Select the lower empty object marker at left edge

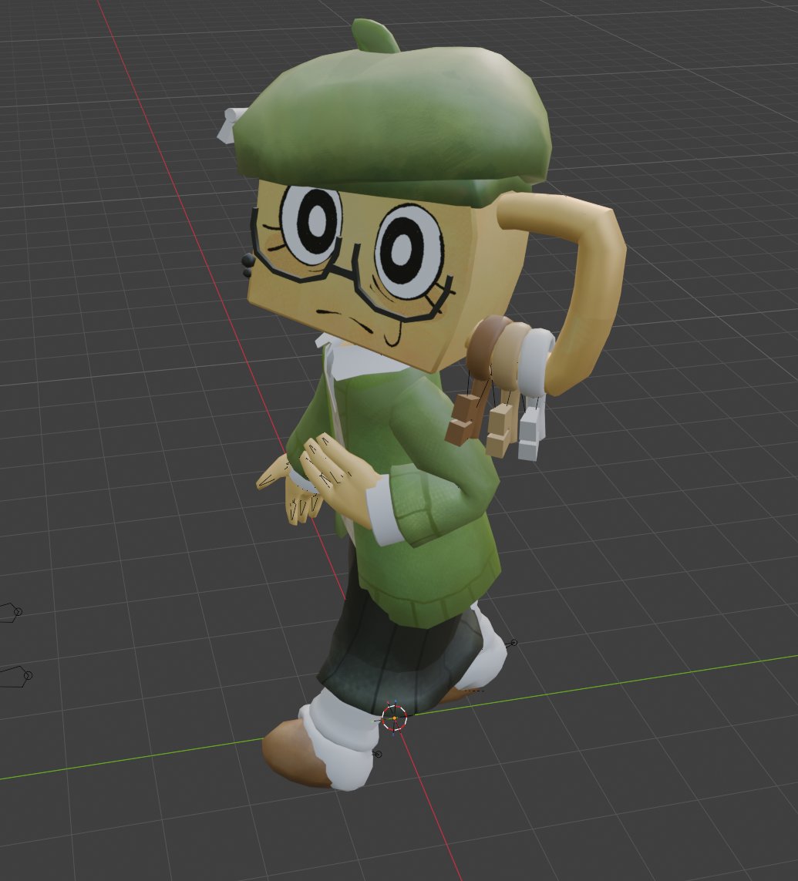15,676
